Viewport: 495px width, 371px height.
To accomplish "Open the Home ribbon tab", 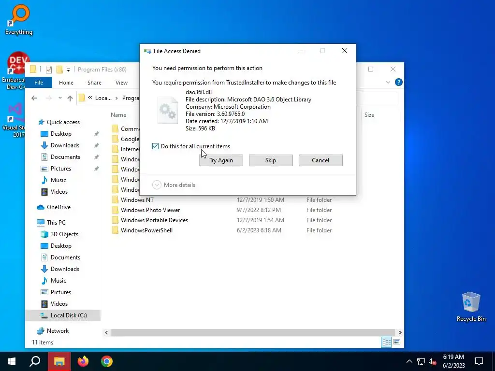I will (x=66, y=82).
